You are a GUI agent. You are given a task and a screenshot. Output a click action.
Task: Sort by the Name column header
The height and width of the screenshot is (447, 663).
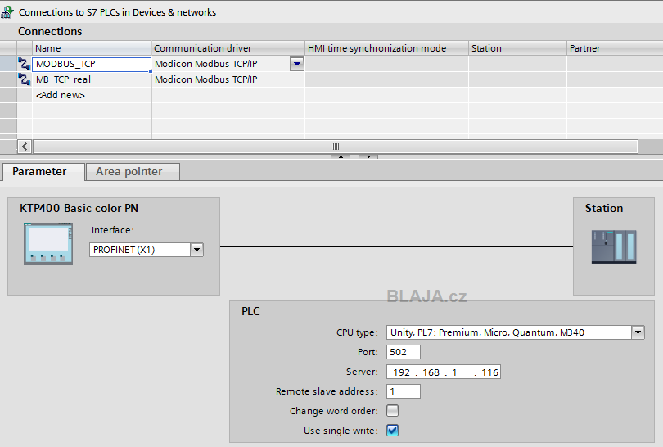(x=92, y=48)
